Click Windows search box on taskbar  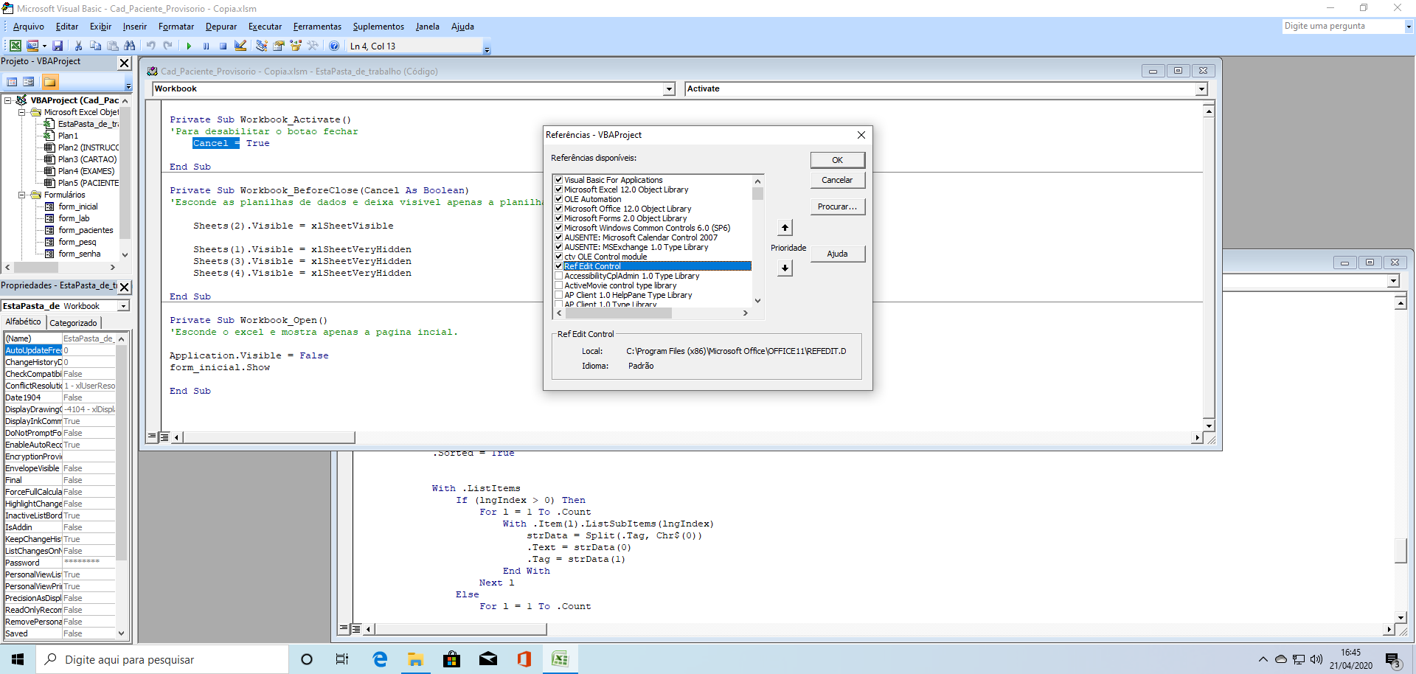click(162, 659)
